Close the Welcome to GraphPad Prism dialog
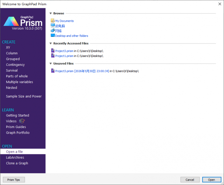Screen dimensions: 224x185 coord(220,4)
